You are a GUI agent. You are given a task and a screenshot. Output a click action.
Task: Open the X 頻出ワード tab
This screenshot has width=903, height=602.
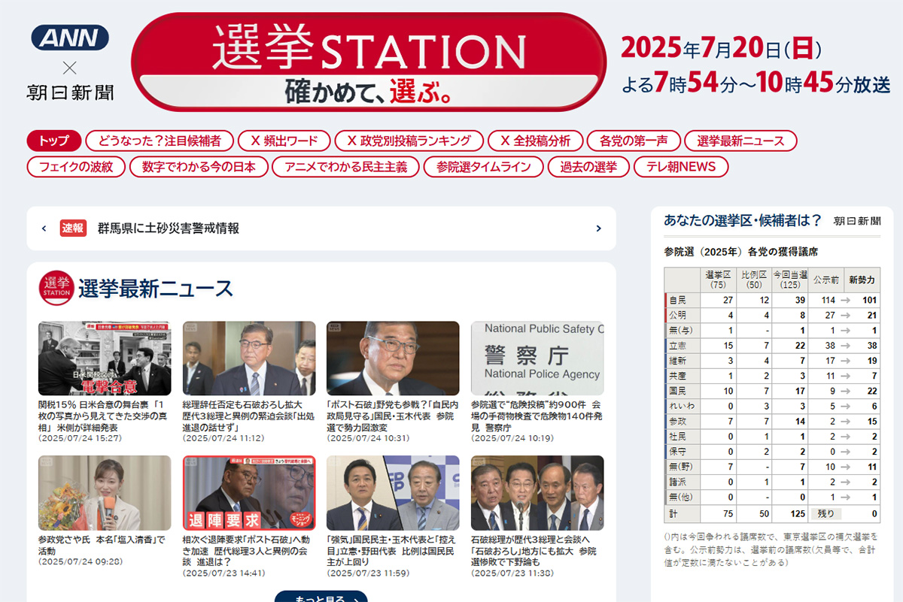pos(284,141)
